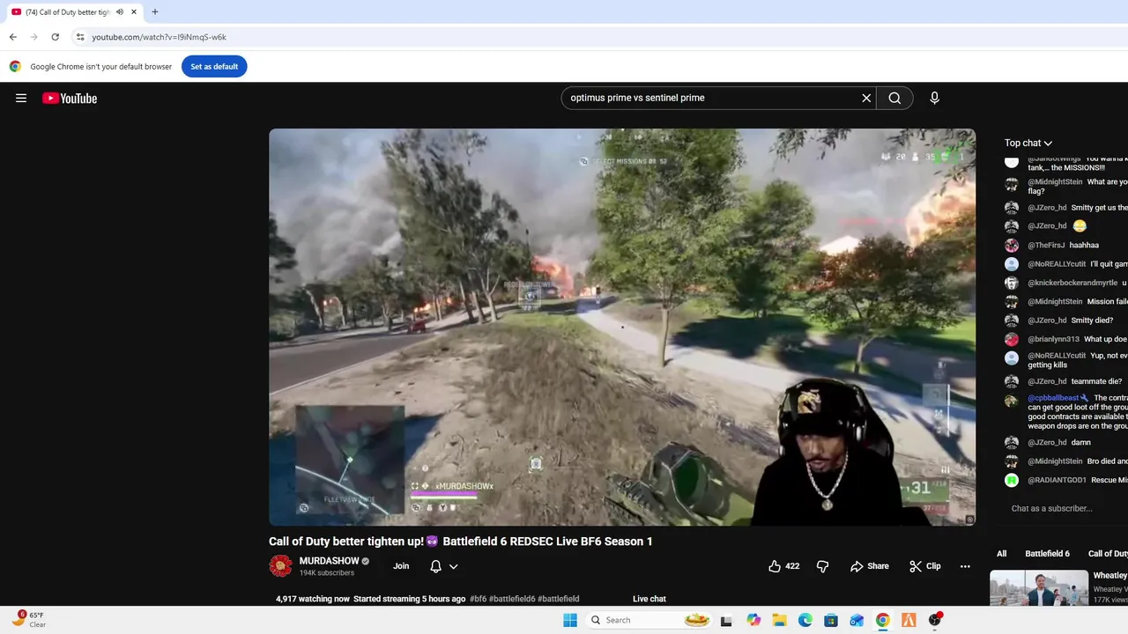Open Outlook from the taskbar

point(857,620)
